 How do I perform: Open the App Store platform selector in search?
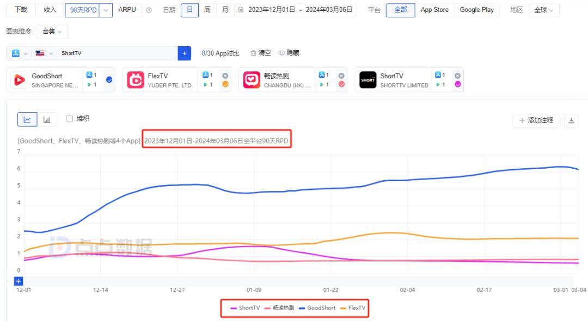[x=20, y=53]
